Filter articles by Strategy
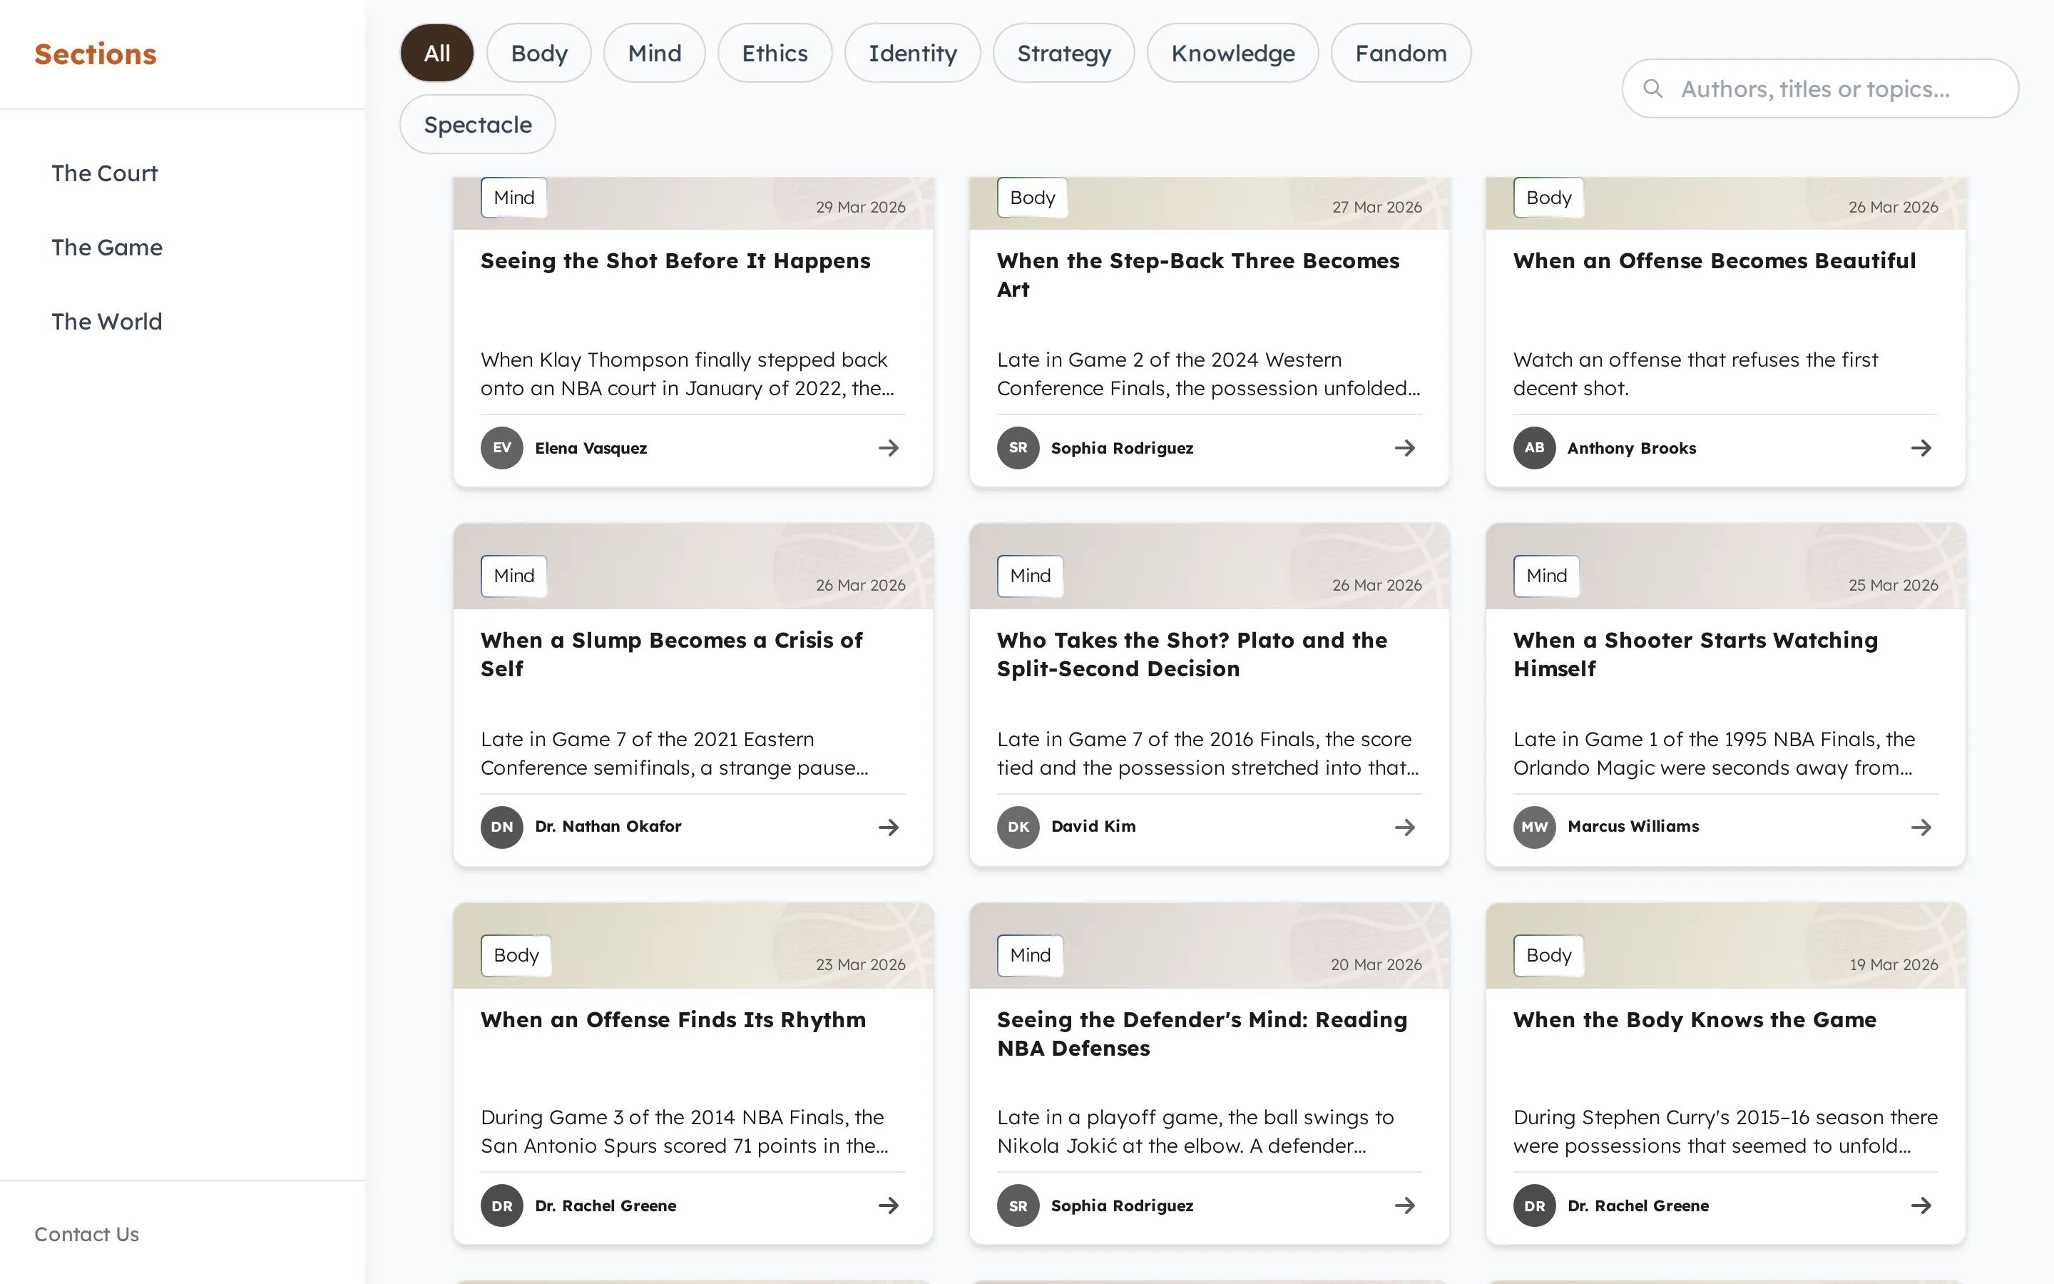The width and height of the screenshot is (2054, 1284). point(1063,53)
